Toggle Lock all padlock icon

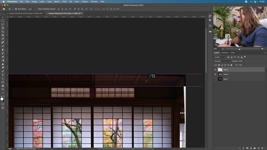(x=231, y=65)
